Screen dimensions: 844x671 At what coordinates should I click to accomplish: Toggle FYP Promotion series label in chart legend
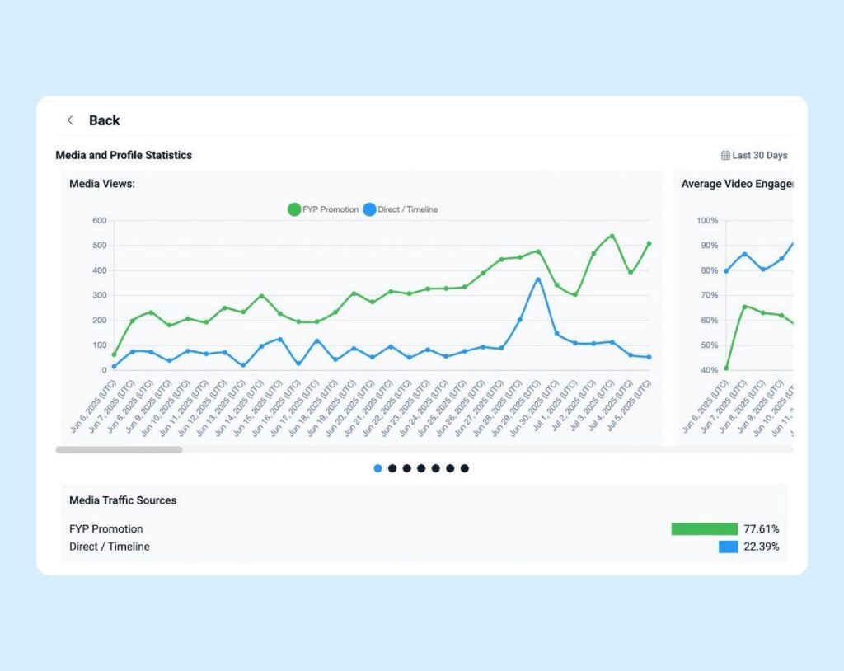[331, 209]
